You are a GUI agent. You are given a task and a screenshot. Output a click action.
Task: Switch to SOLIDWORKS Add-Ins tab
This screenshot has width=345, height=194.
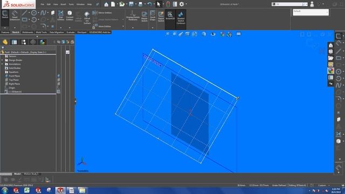pos(100,32)
